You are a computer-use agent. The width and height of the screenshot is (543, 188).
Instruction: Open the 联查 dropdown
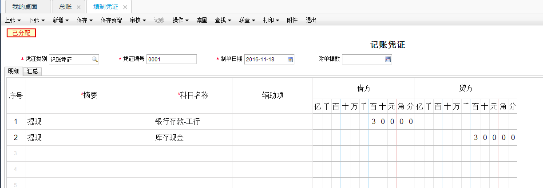247,20
